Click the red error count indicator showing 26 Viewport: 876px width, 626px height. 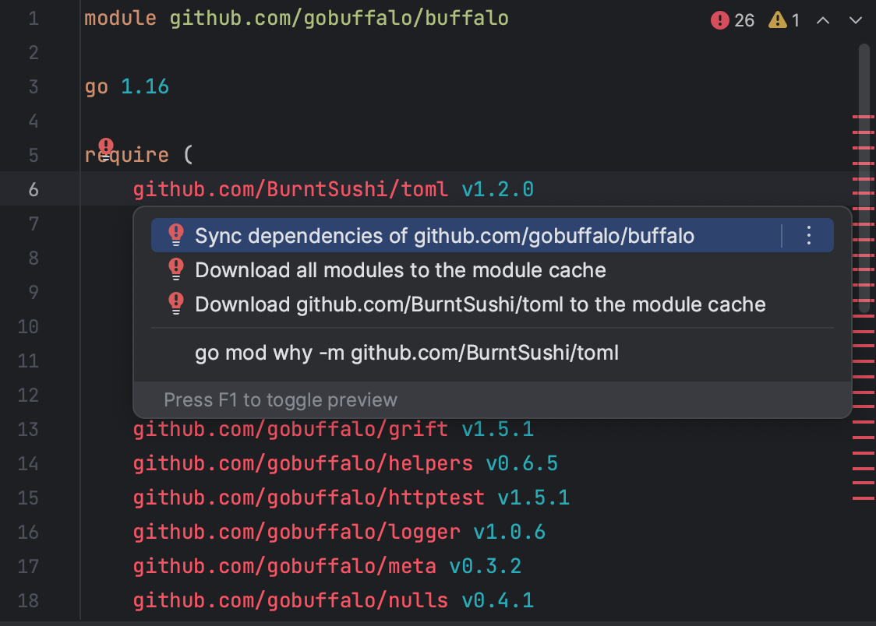coord(733,20)
